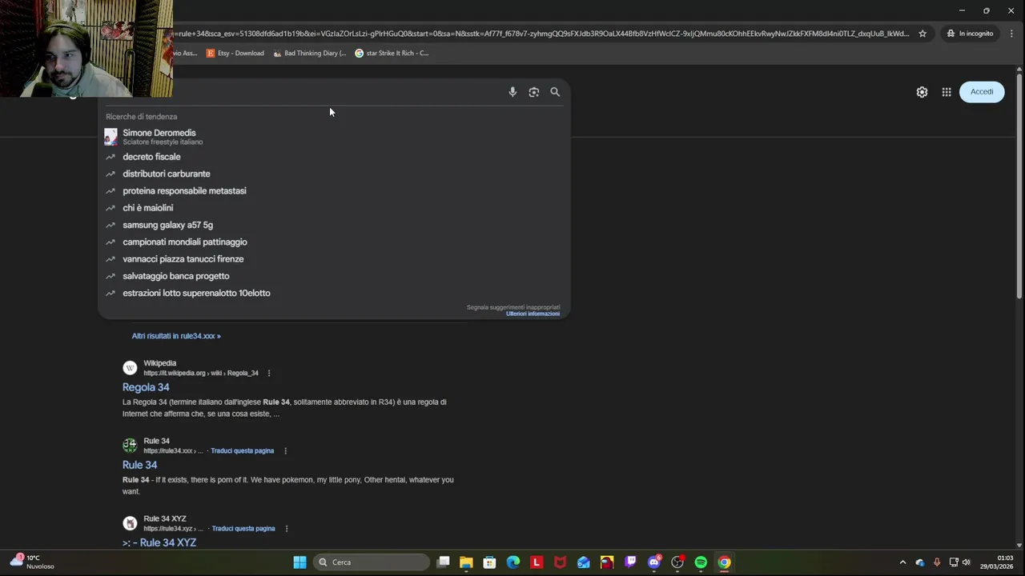Open the weather widget 10°C Nuvoloso
The height and width of the screenshot is (576, 1025).
[32, 562]
